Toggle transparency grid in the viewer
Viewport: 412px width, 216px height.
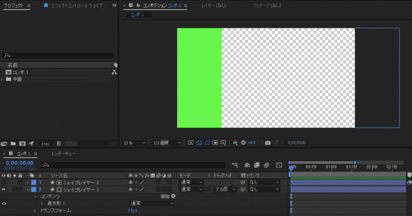199,143
